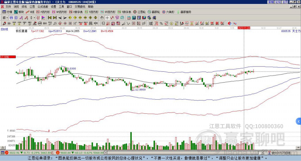
Task: Click the red 17.1896 price label
Action: (x=8, y=57)
